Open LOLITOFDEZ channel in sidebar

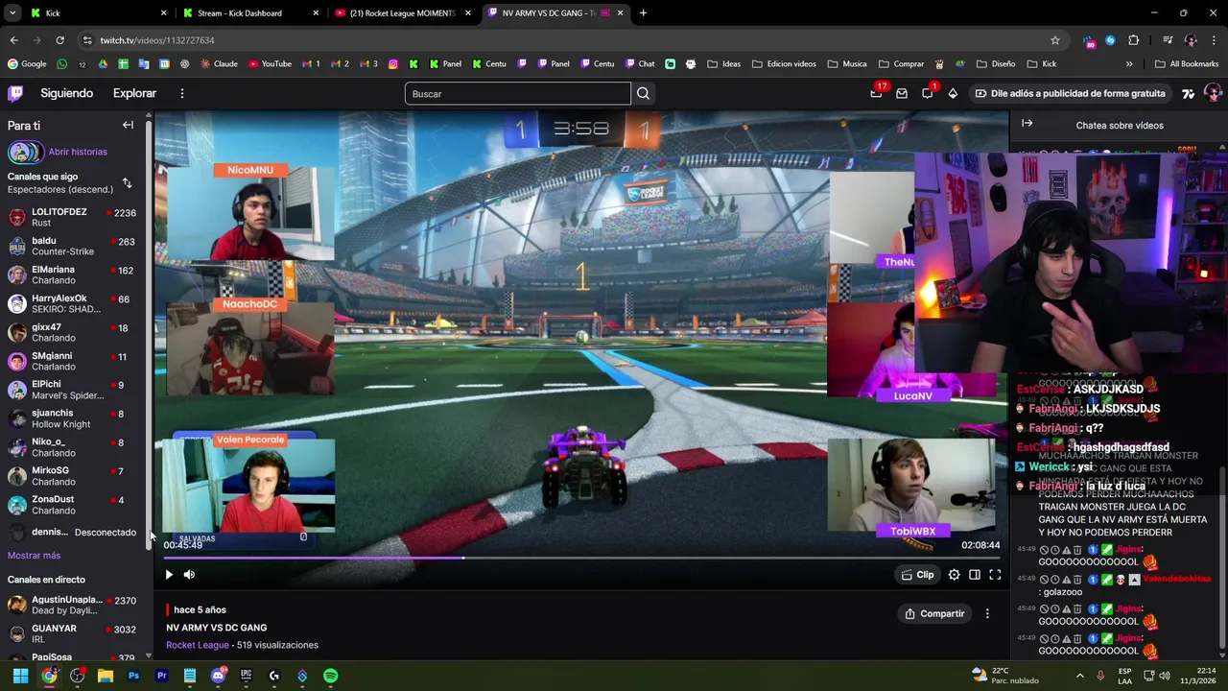coord(73,217)
